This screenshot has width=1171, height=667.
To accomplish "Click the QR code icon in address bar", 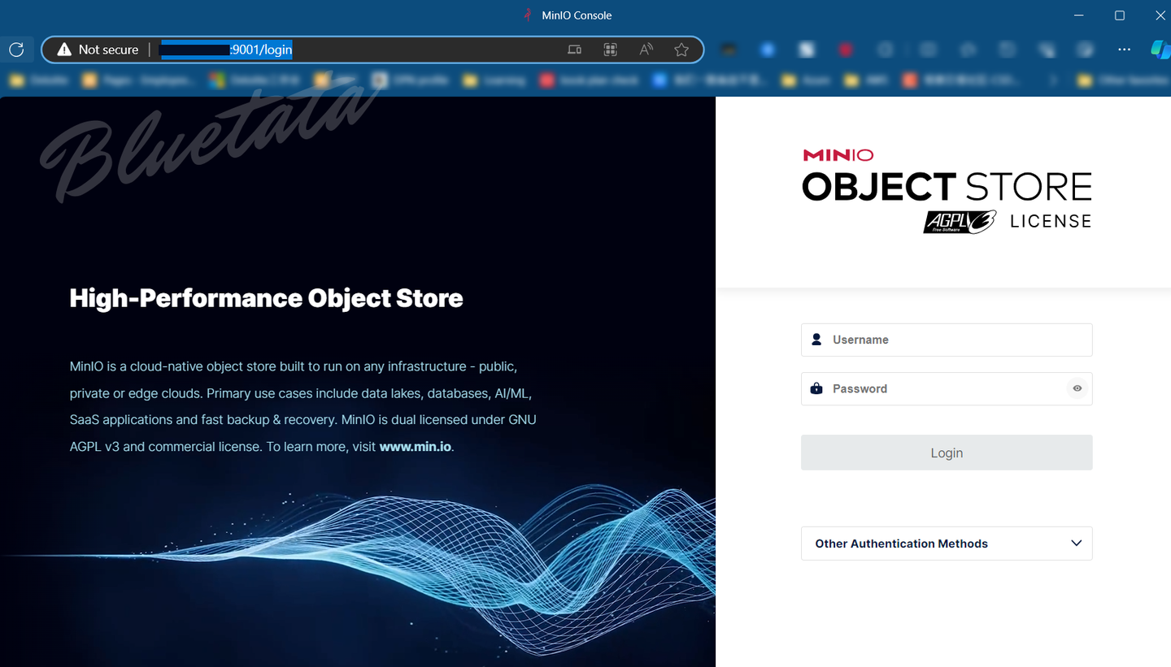I will (610, 50).
